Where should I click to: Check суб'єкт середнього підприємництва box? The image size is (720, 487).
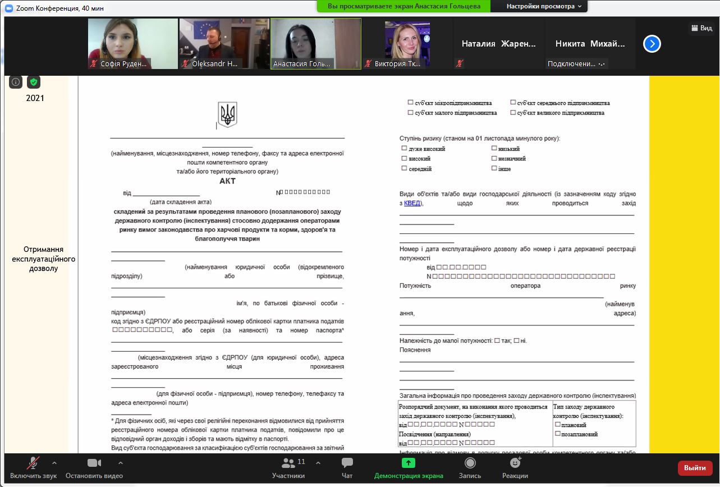(x=513, y=103)
